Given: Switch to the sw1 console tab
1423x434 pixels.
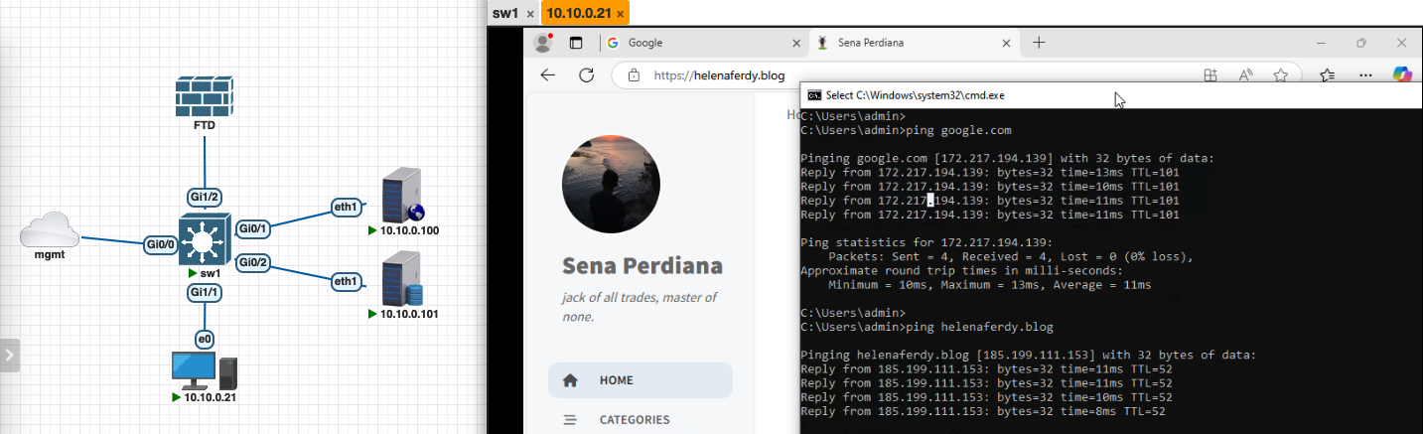Looking at the screenshot, I should tap(505, 14).
